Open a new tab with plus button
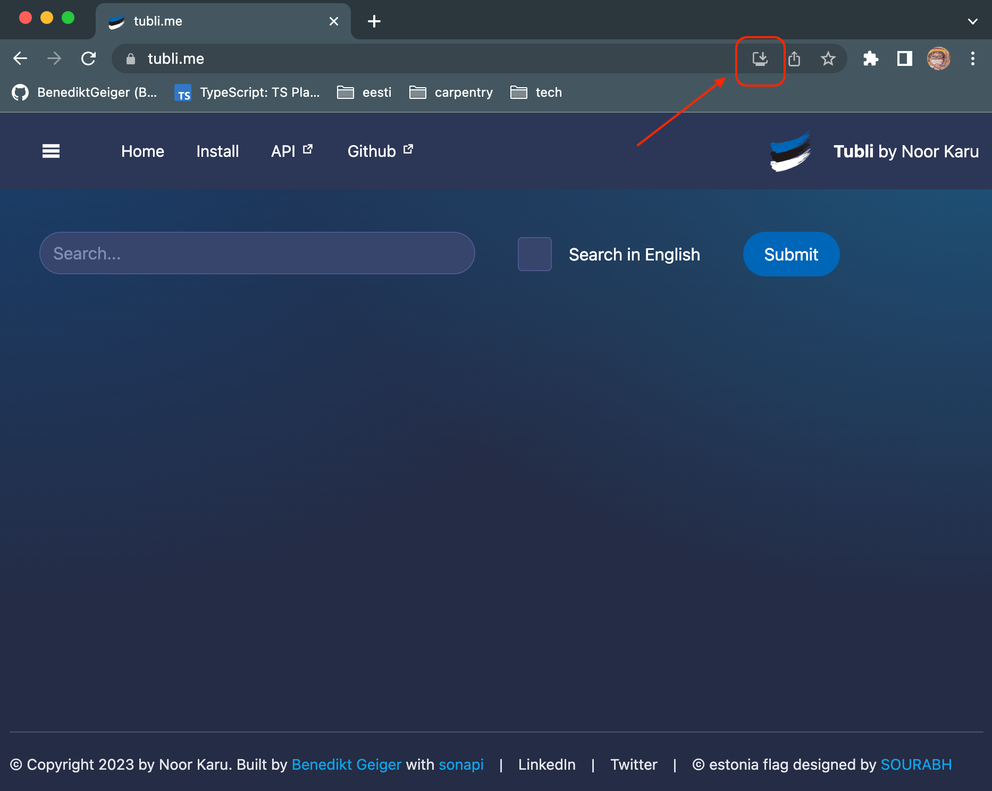The height and width of the screenshot is (791, 992). point(374,21)
